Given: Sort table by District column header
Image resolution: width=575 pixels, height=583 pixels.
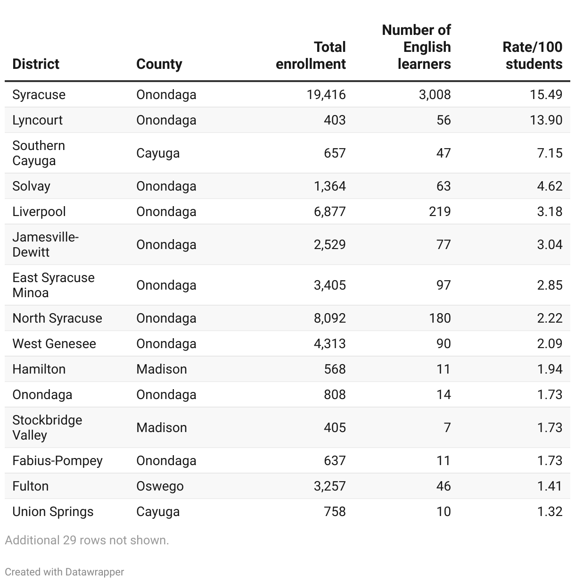Looking at the screenshot, I should (x=36, y=64).
